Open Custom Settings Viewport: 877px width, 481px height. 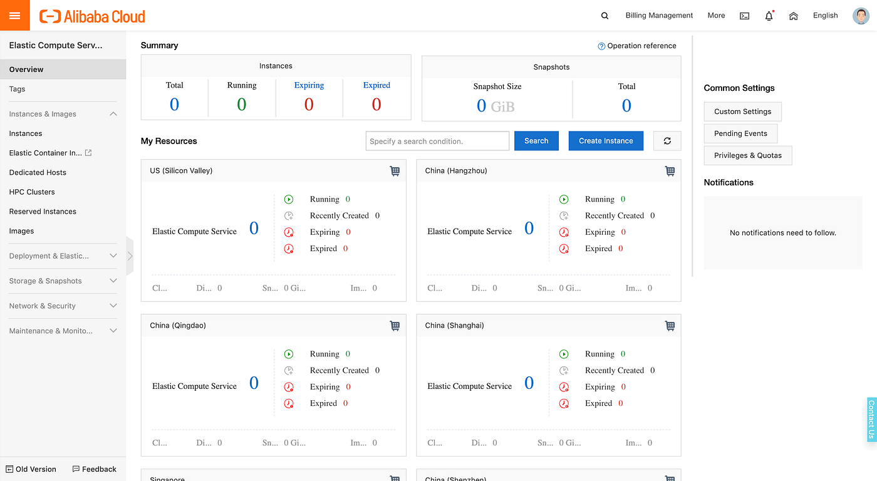(x=743, y=111)
